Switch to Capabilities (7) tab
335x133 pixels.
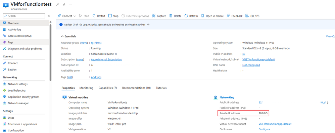(x=108, y=88)
